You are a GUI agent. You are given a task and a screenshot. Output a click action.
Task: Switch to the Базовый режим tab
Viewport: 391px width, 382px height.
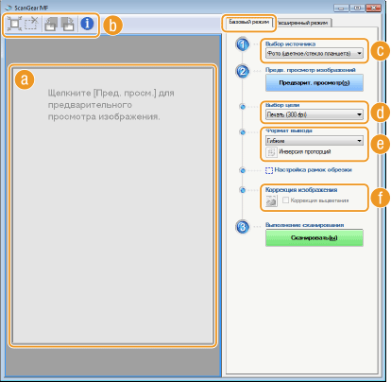tap(248, 22)
